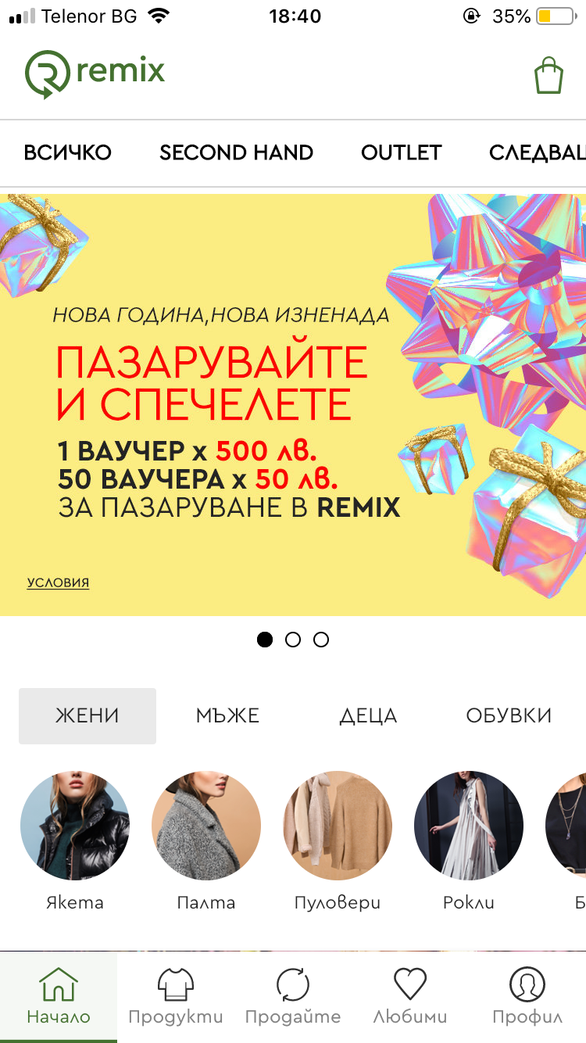Select the first carousel dot
This screenshot has height=1043, width=586.
(265, 640)
